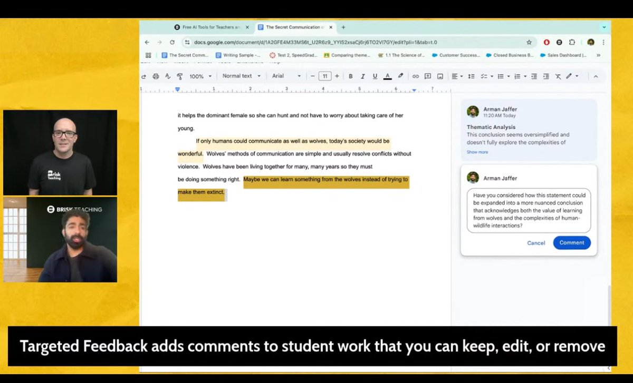
Task: Click the Redo icon in the toolbar
Action: 143,76
